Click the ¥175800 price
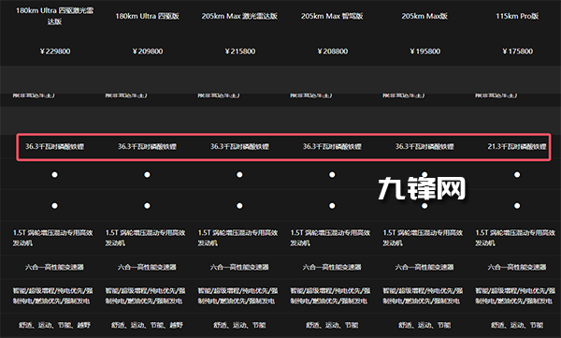This screenshot has height=338, width=561. pyautogui.click(x=517, y=51)
